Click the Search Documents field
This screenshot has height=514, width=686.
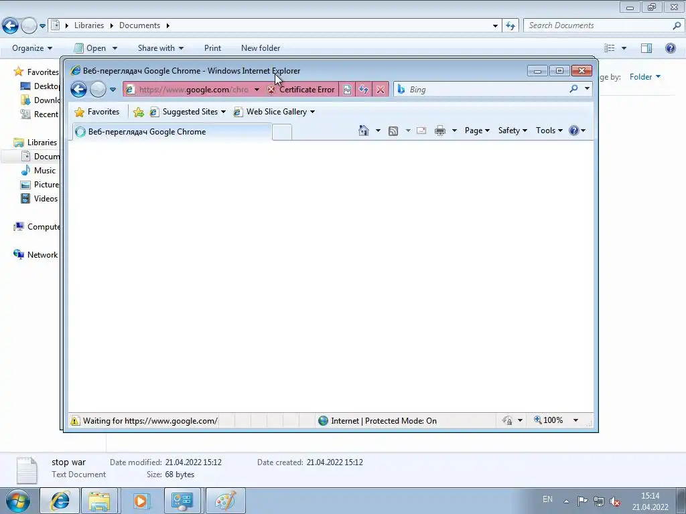coord(598,25)
